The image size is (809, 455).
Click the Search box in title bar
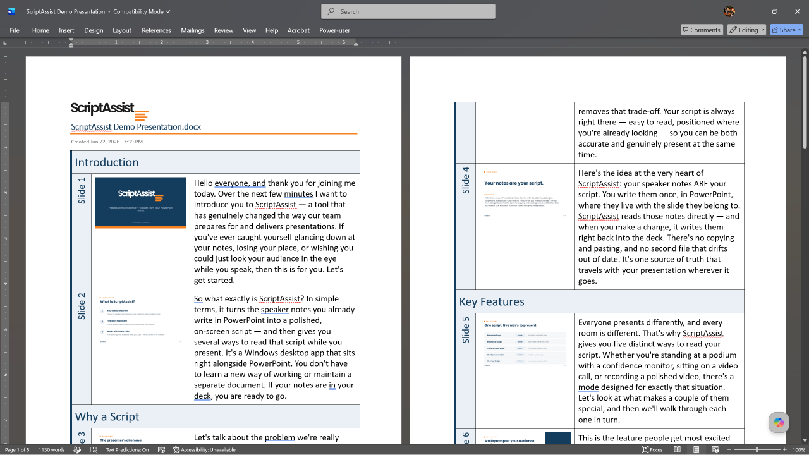coord(408,11)
